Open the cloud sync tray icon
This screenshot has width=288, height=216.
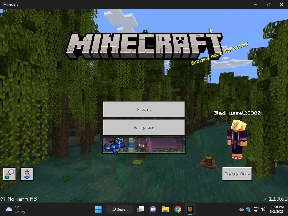click(242, 209)
